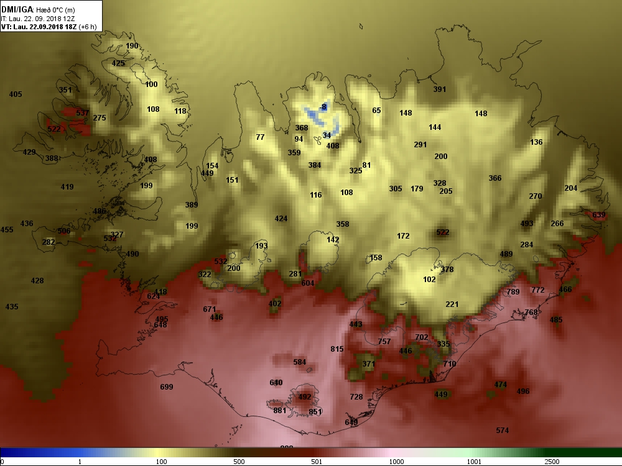
Task: Click the map value 506
Action: 64,231
